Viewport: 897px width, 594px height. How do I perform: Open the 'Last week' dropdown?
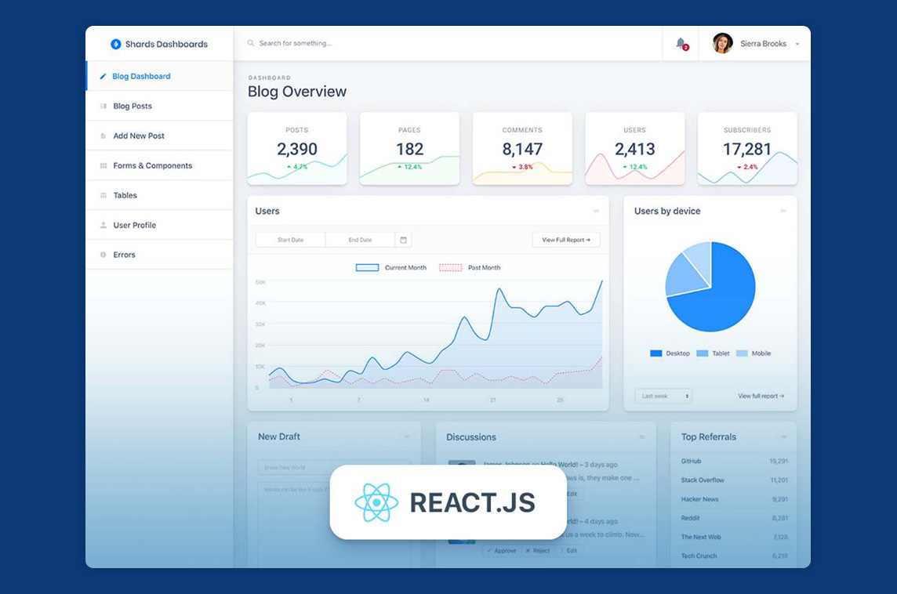coord(663,397)
